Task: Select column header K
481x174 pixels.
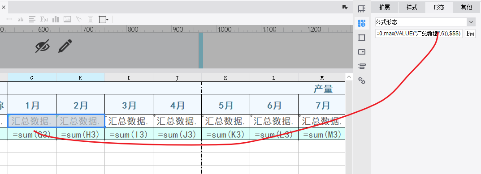Action: click(x=226, y=78)
